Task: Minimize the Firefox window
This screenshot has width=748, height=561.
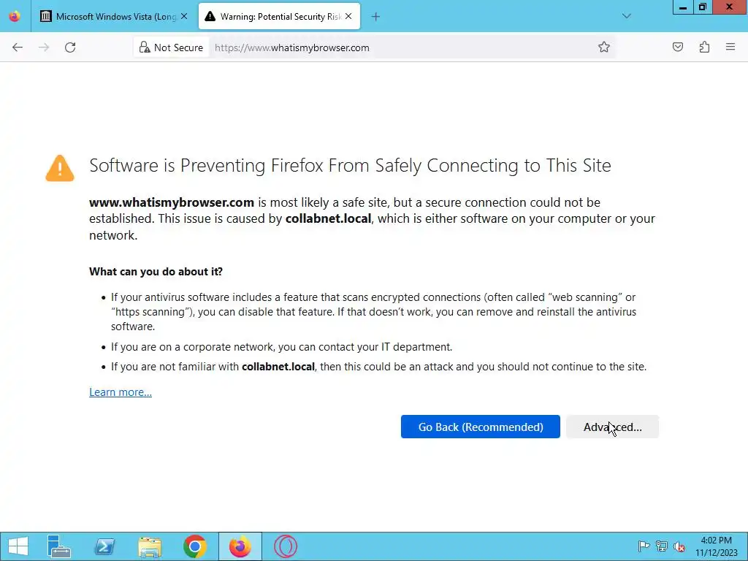Action: coord(683,7)
